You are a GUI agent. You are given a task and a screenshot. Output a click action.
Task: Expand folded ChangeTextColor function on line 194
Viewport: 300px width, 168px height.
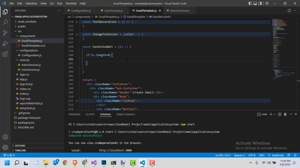pyautogui.click(x=77, y=34)
